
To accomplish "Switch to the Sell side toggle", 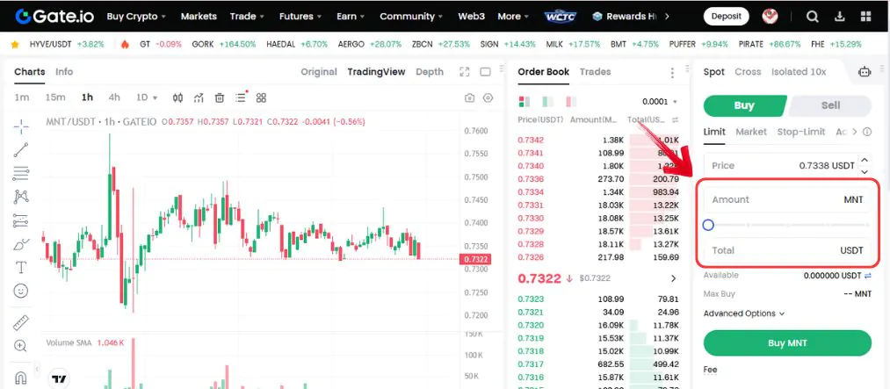I will coord(830,105).
